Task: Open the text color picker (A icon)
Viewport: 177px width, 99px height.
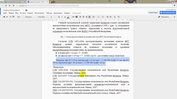Action: (x=68, y=17)
